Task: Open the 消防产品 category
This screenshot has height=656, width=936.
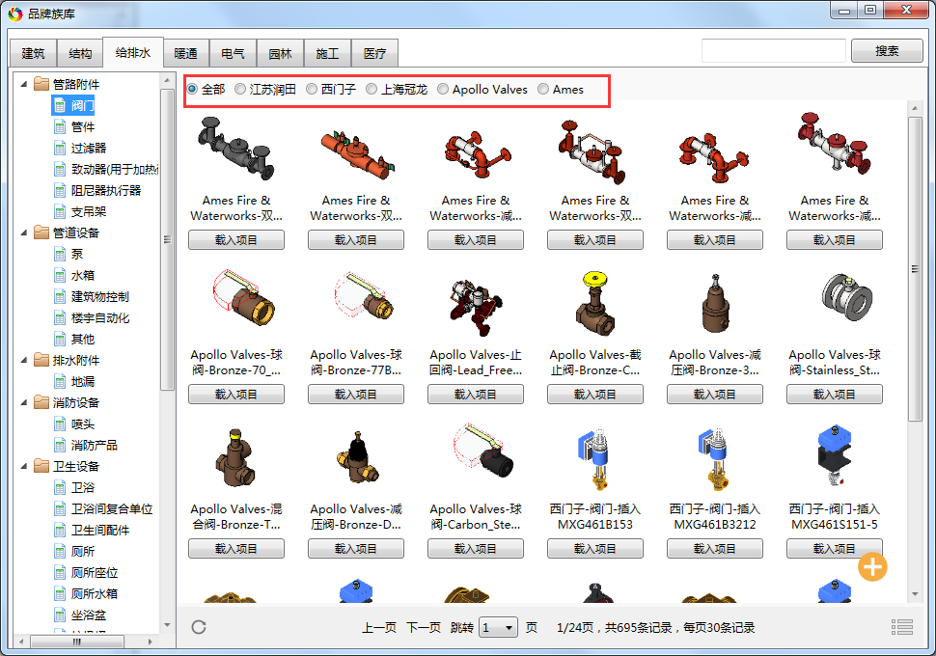Action: (95, 446)
